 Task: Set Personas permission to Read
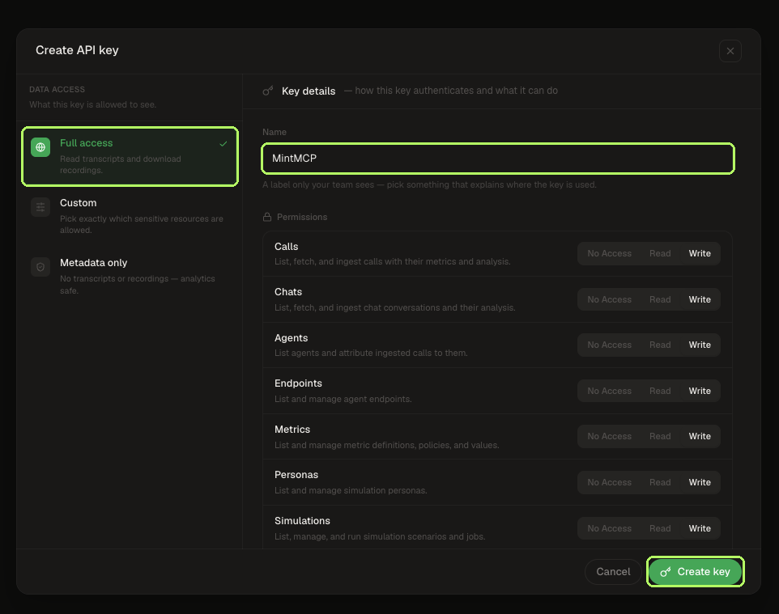(660, 482)
